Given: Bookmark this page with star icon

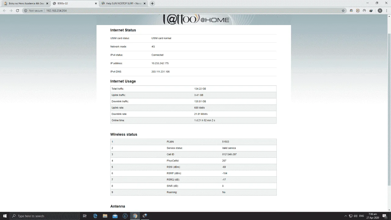Looking at the screenshot, I should pyautogui.click(x=343, y=10).
